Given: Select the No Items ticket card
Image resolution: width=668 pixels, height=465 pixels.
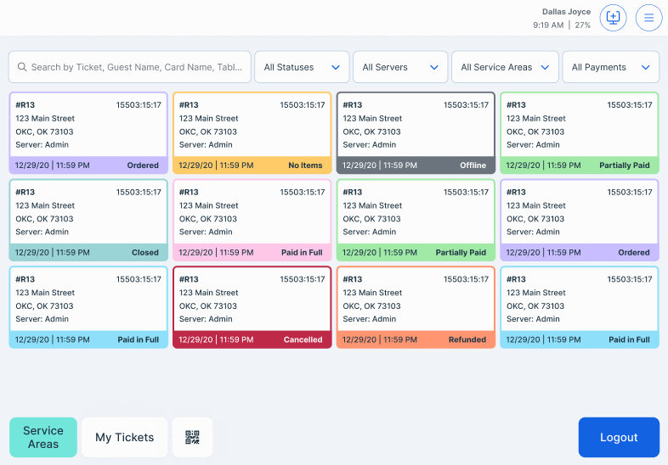Looking at the screenshot, I should [x=252, y=132].
